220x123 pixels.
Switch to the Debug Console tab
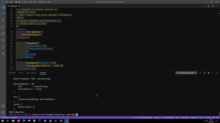(31, 73)
